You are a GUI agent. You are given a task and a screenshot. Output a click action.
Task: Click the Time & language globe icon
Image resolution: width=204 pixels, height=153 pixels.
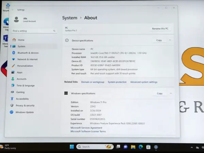click(13, 85)
